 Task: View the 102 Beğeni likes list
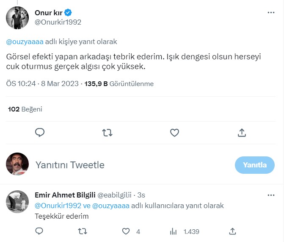pos(25,109)
